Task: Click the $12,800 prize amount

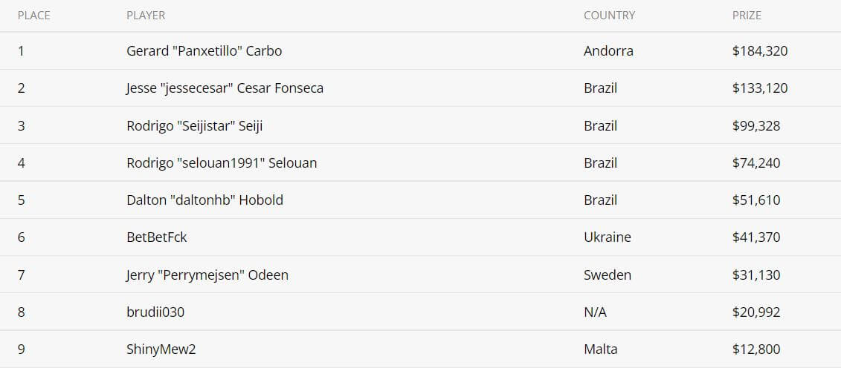Action: (x=755, y=349)
